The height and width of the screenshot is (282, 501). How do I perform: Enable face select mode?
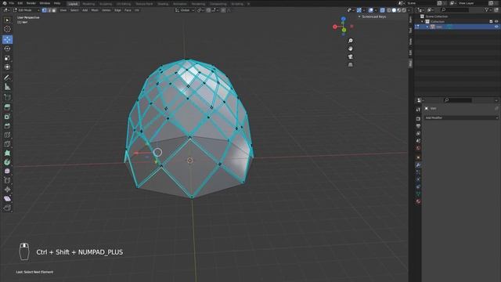point(54,10)
